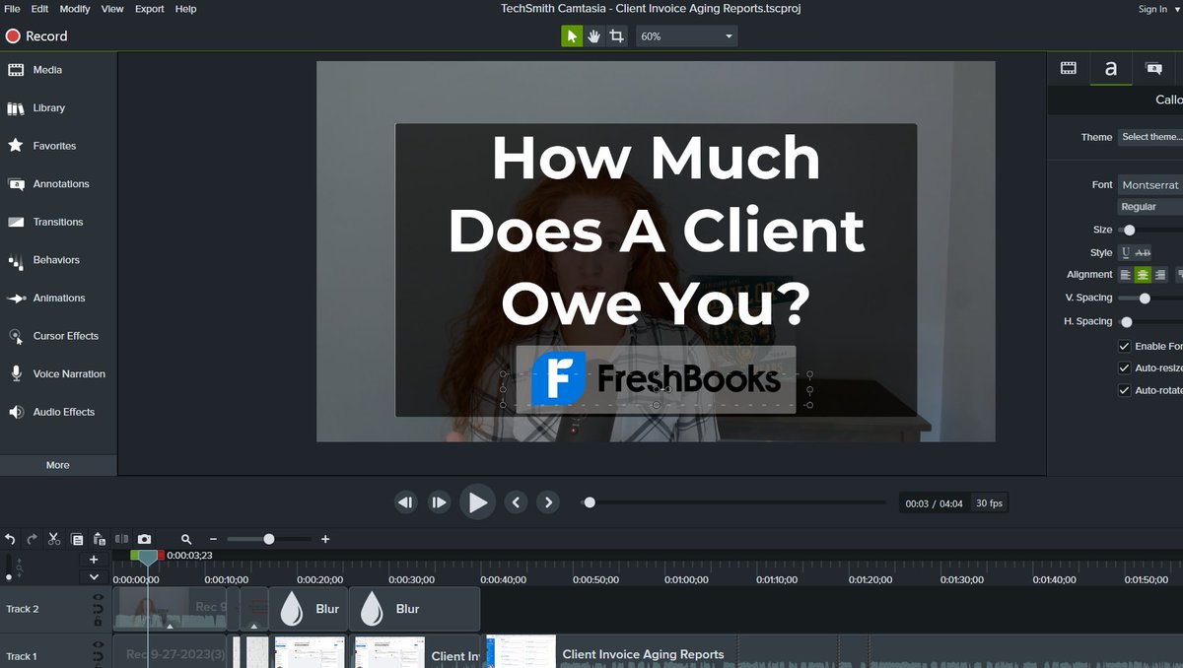Screen dimensions: 1183x668
Task: Select the Edit arrow tool in canvas toolbar
Action: click(x=572, y=36)
